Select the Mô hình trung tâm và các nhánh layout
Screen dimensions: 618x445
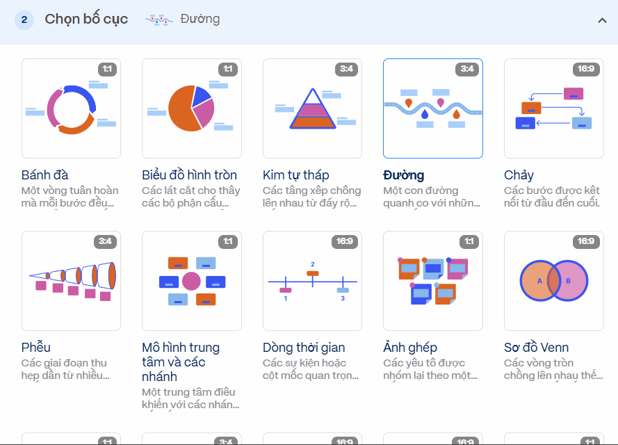tap(191, 280)
